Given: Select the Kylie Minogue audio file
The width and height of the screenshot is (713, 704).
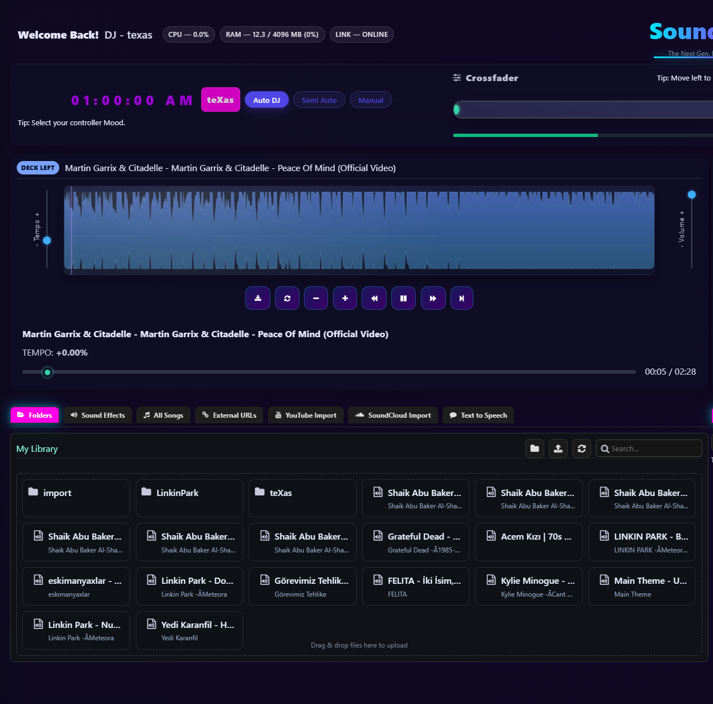Looking at the screenshot, I should pos(529,586).
